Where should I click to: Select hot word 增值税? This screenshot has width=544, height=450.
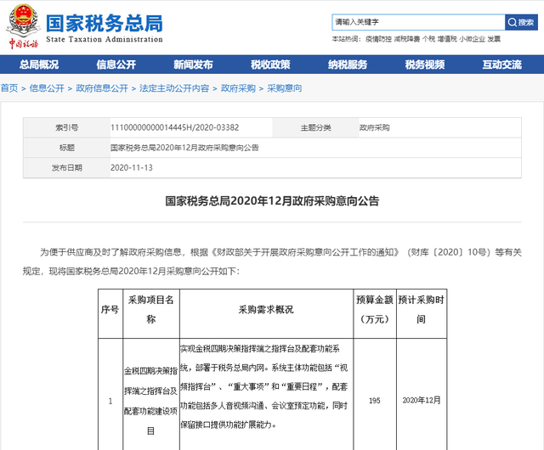tap(447, 39)
